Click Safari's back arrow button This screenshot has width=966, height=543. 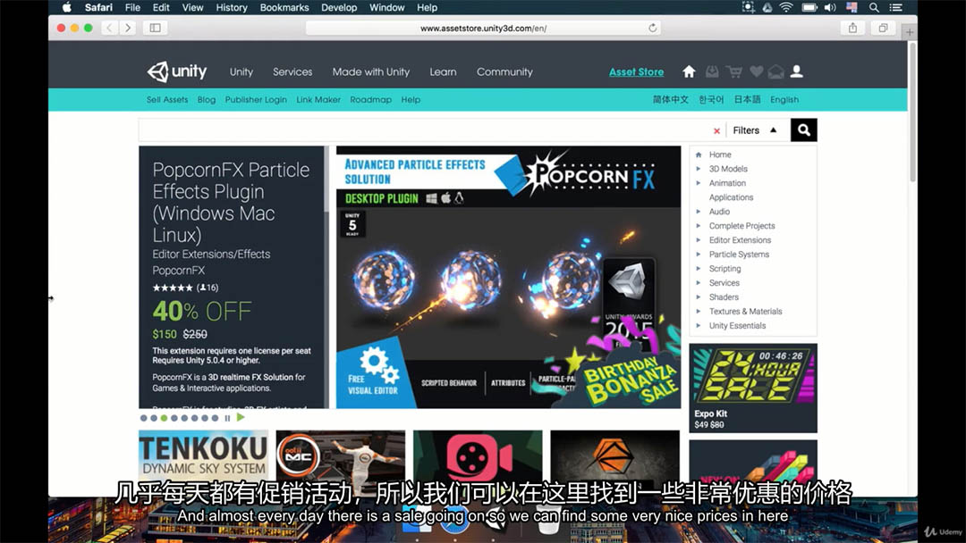point(110,28)
